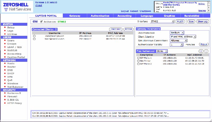The height and width of the screenshot is (122, 212).
Task: Open the Interface ETH02 dropdown
Action: [x=162, y=21]
